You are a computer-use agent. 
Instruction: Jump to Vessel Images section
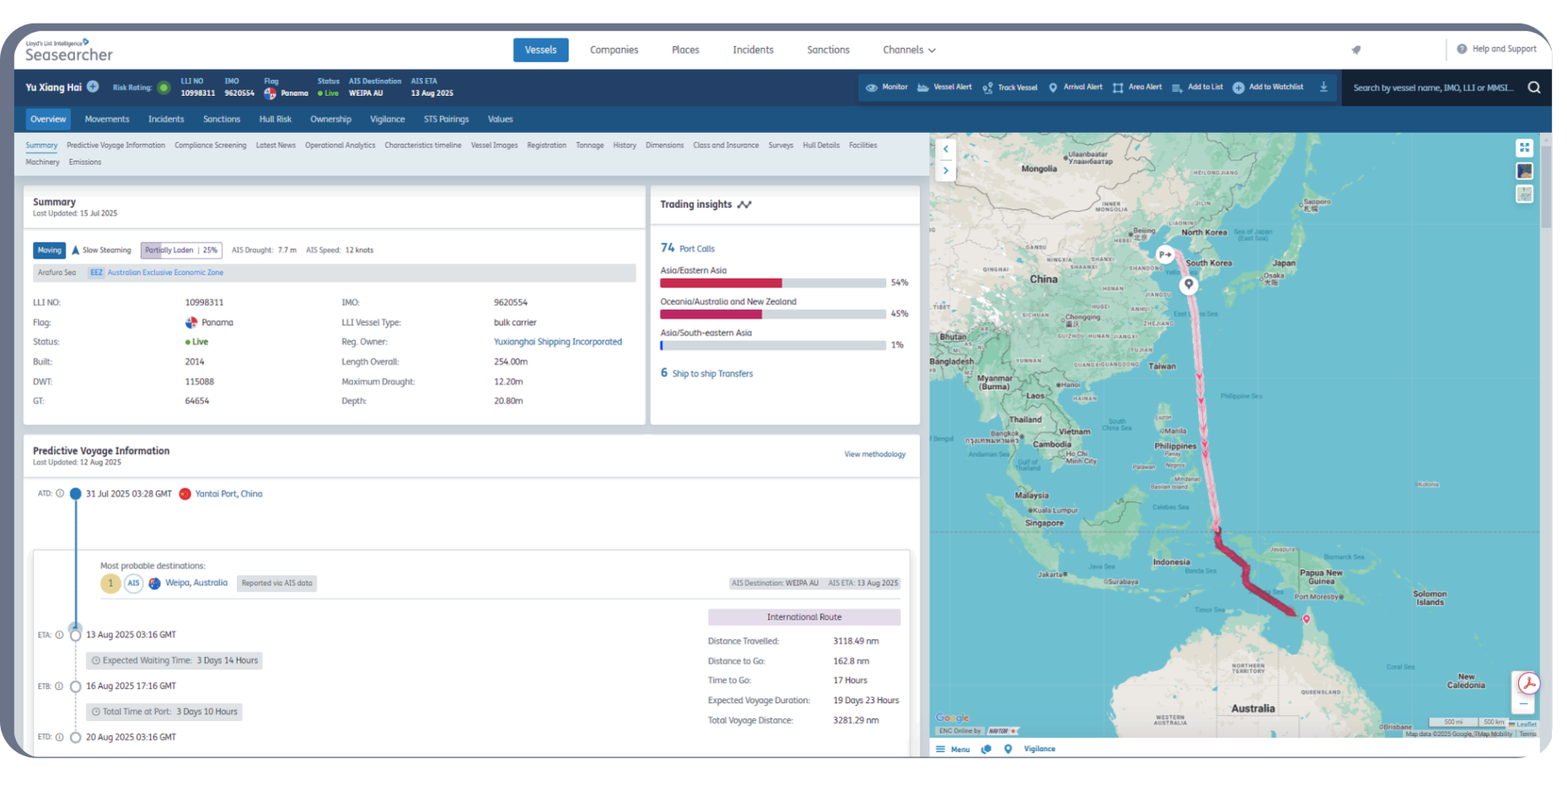(494, 145)
